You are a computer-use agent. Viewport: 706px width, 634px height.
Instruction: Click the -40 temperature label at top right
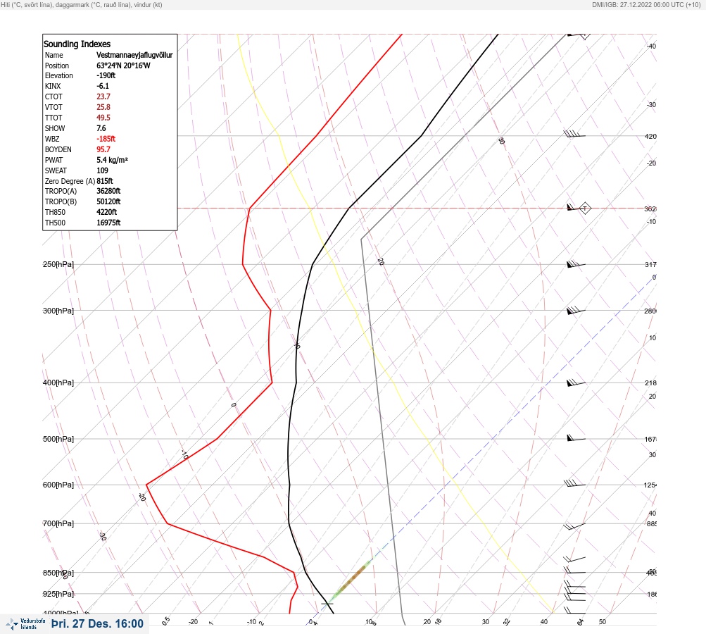coord(651,46)
